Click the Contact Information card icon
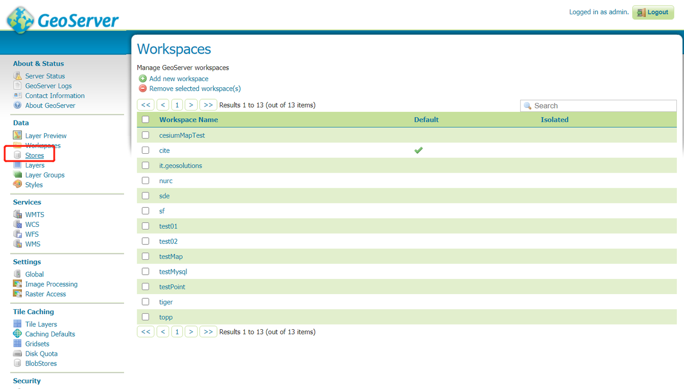 click(x=18, y=95)
